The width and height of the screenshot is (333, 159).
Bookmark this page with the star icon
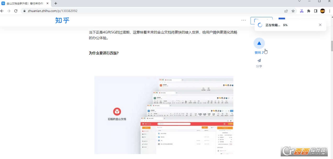click(293, 11)
